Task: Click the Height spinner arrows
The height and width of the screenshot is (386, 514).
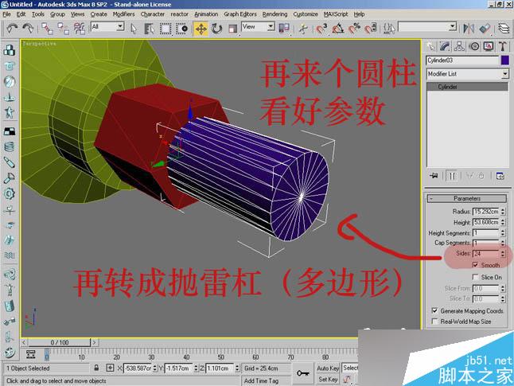Action: [x=503, y=222]
